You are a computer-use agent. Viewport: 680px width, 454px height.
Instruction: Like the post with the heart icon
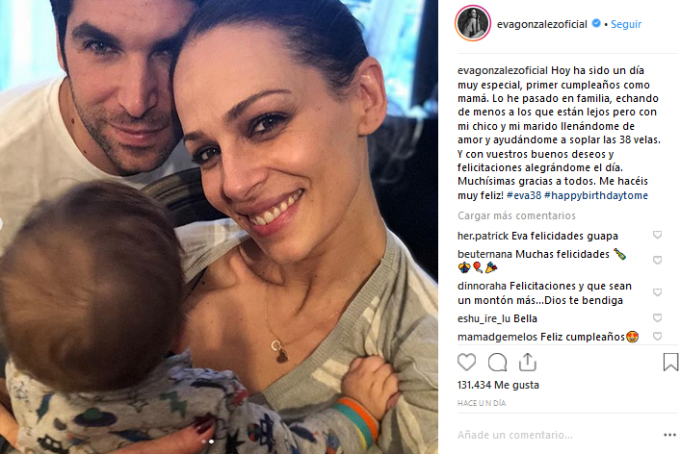pyautogui.click(x=466, y=362)
